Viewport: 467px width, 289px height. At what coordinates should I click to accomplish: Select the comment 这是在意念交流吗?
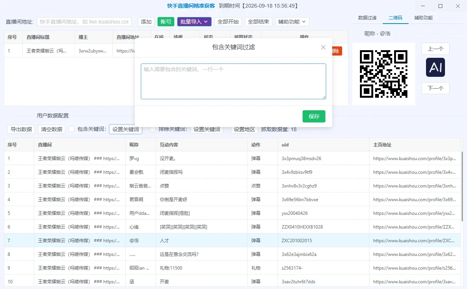click(202, 254)
